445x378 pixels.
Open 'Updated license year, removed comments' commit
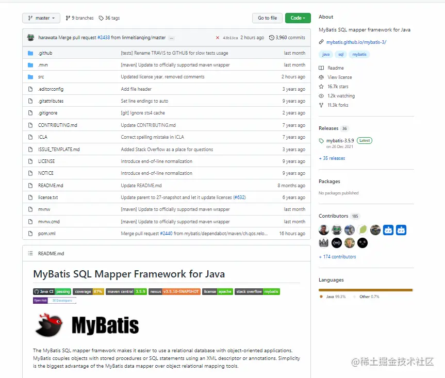point(162,77)
